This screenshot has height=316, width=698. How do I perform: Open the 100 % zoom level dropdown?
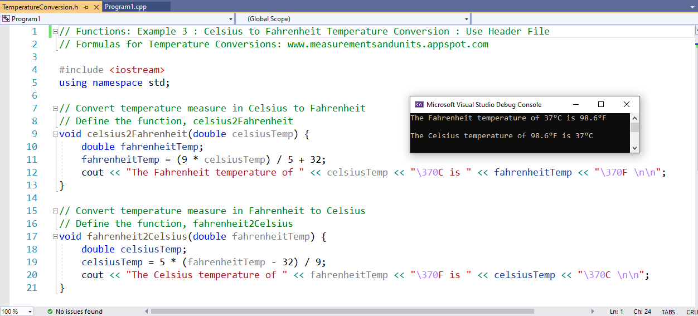pyautogui.click(x=30, y=312)
